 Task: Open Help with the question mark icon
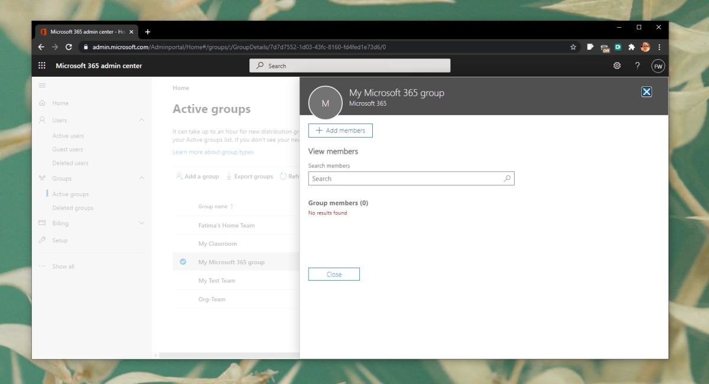[x=637, y=66]
